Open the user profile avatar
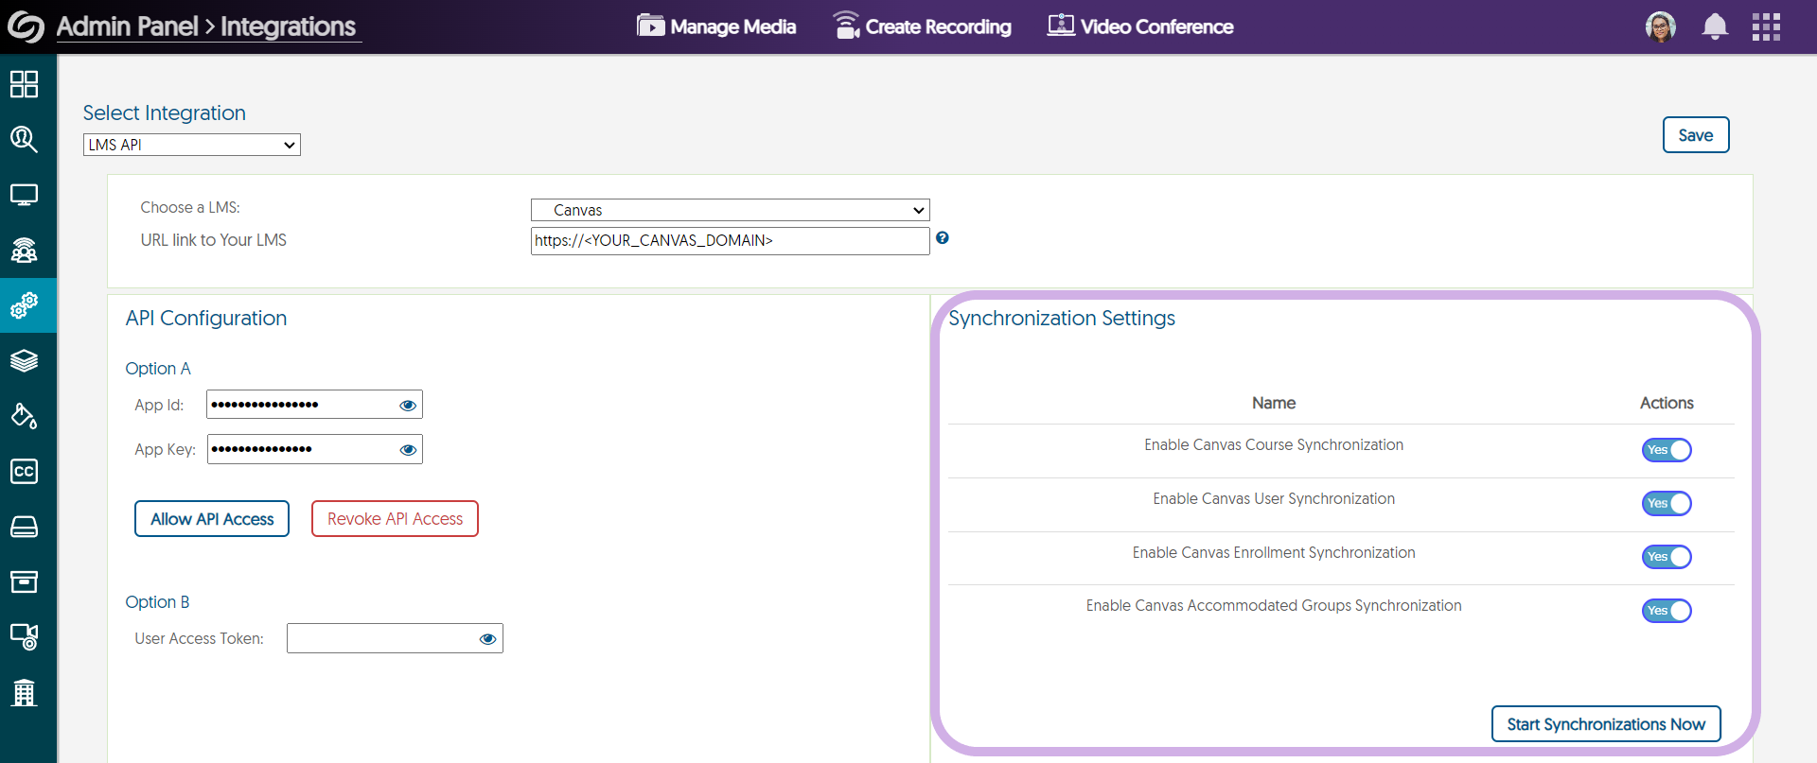 click(1661, 26)
